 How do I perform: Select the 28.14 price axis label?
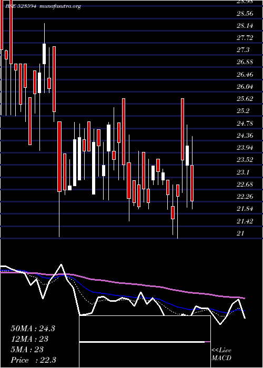pyautogui.click(x=245, y=26)
